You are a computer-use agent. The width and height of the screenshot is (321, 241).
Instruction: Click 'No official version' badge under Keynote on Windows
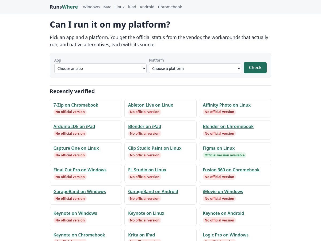[x=70, y=220]
